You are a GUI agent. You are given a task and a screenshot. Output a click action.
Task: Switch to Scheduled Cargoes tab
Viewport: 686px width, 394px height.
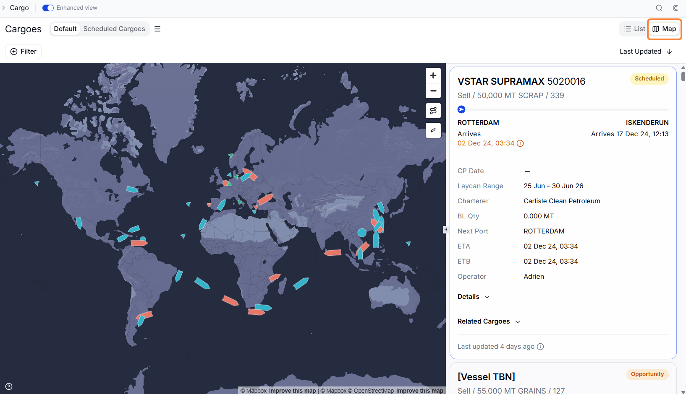click(x=114, y=29)
